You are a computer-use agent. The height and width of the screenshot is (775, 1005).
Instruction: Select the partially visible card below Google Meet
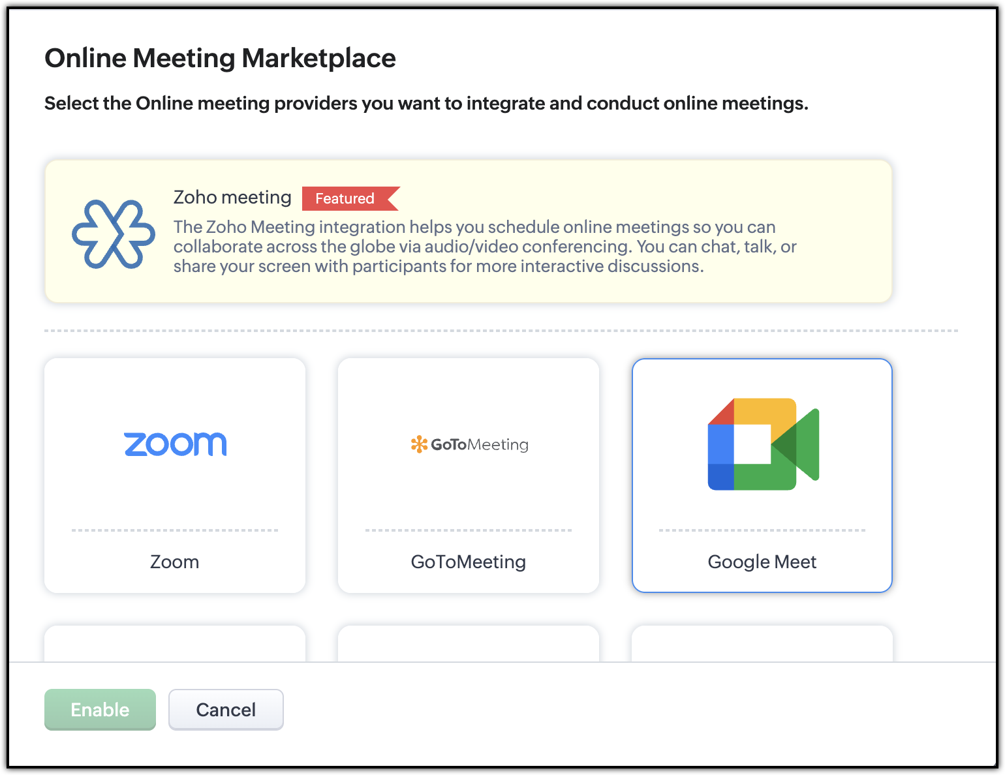762,644
